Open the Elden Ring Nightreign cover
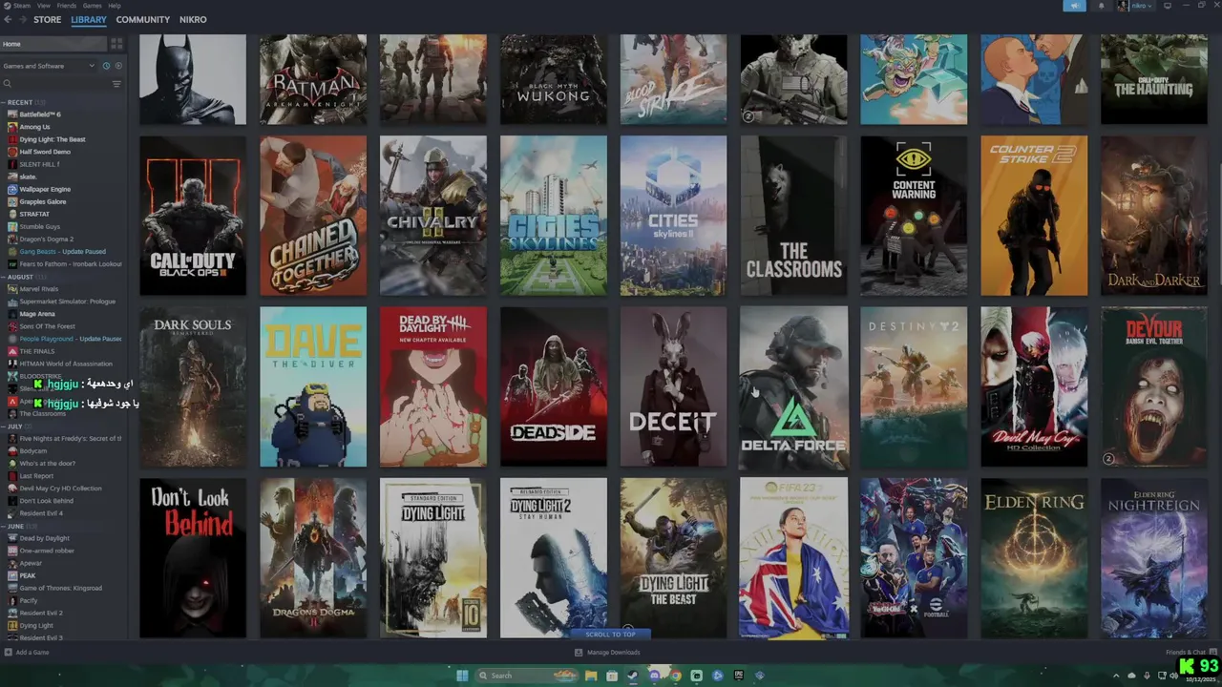 [1154, 558]
